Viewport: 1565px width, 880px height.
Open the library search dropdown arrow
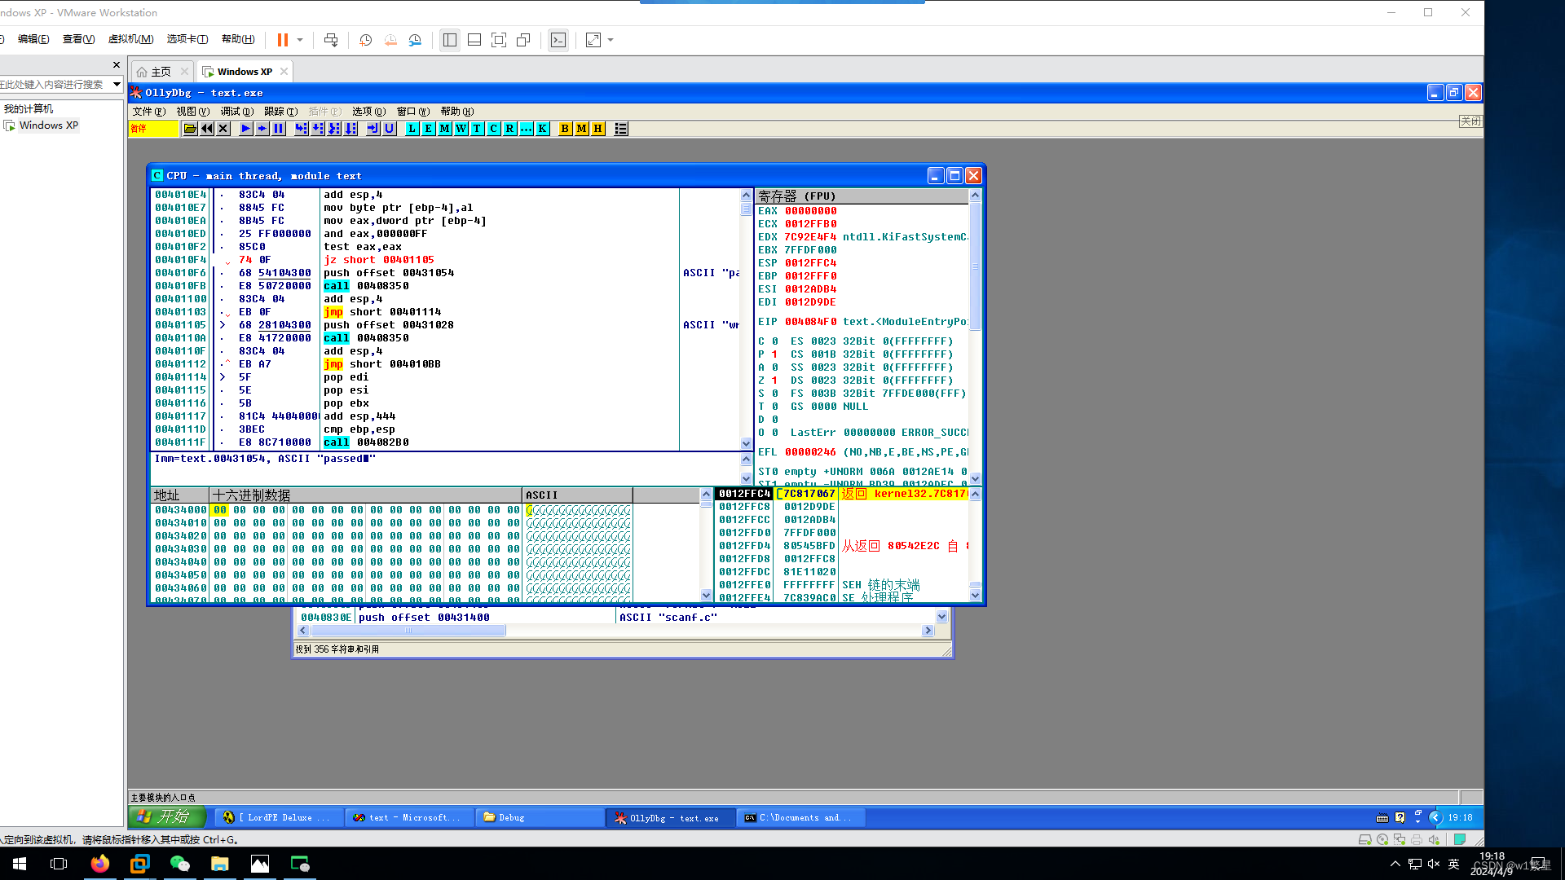[117, 84]
